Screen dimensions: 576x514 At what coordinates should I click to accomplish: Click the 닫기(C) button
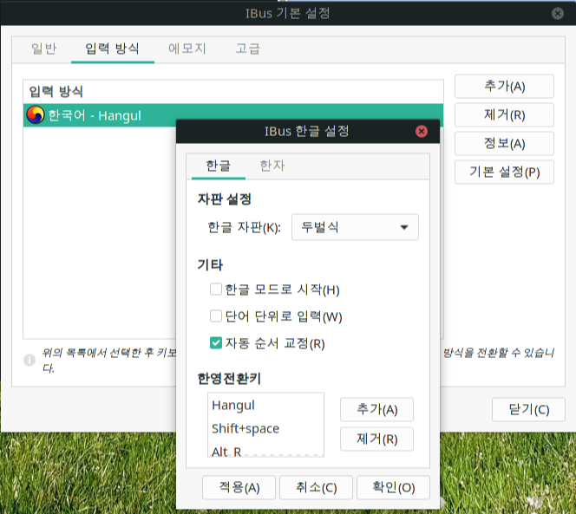[x=528, y=409]
